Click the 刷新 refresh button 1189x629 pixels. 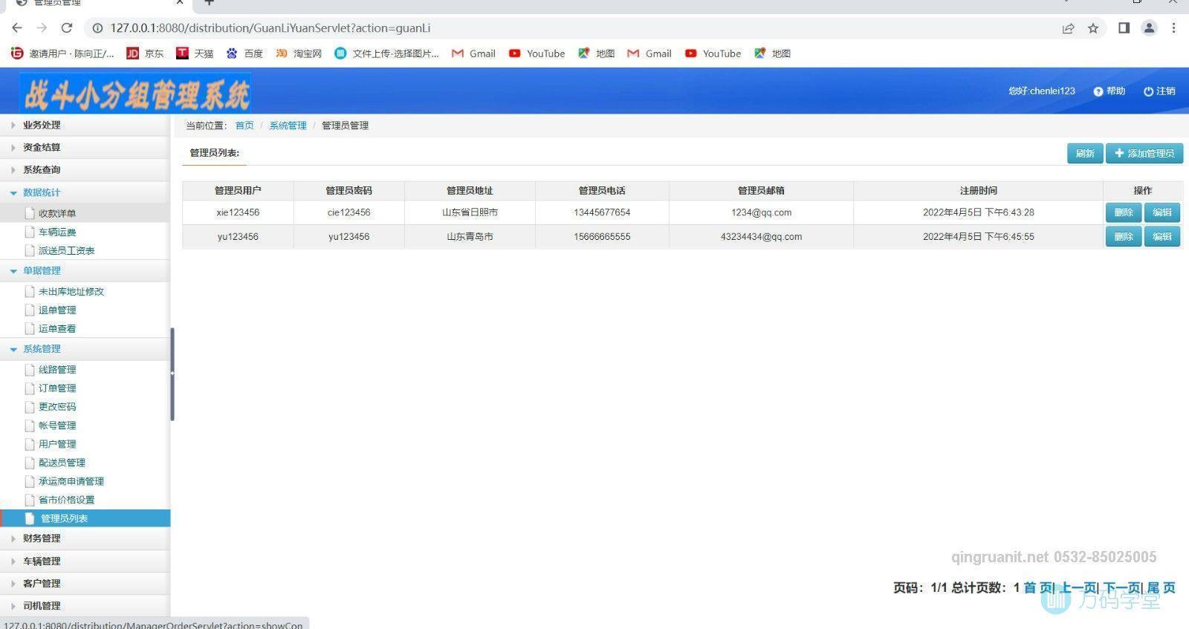(x=1085, y=153)
